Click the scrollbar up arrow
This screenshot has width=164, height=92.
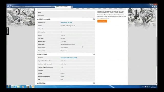[157, 9]
